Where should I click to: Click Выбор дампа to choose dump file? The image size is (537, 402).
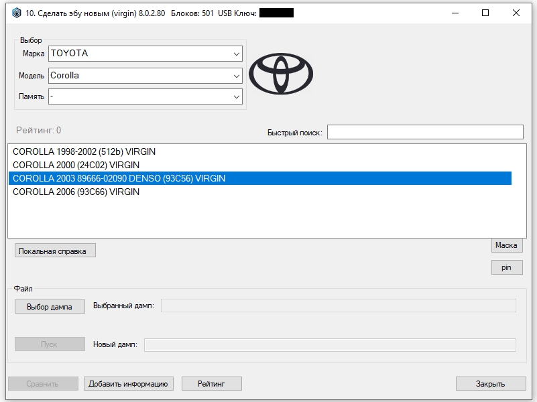(50, 307)
